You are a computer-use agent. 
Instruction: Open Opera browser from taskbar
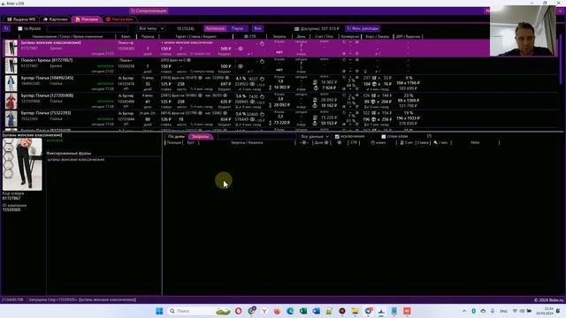[x=238, y=311]
